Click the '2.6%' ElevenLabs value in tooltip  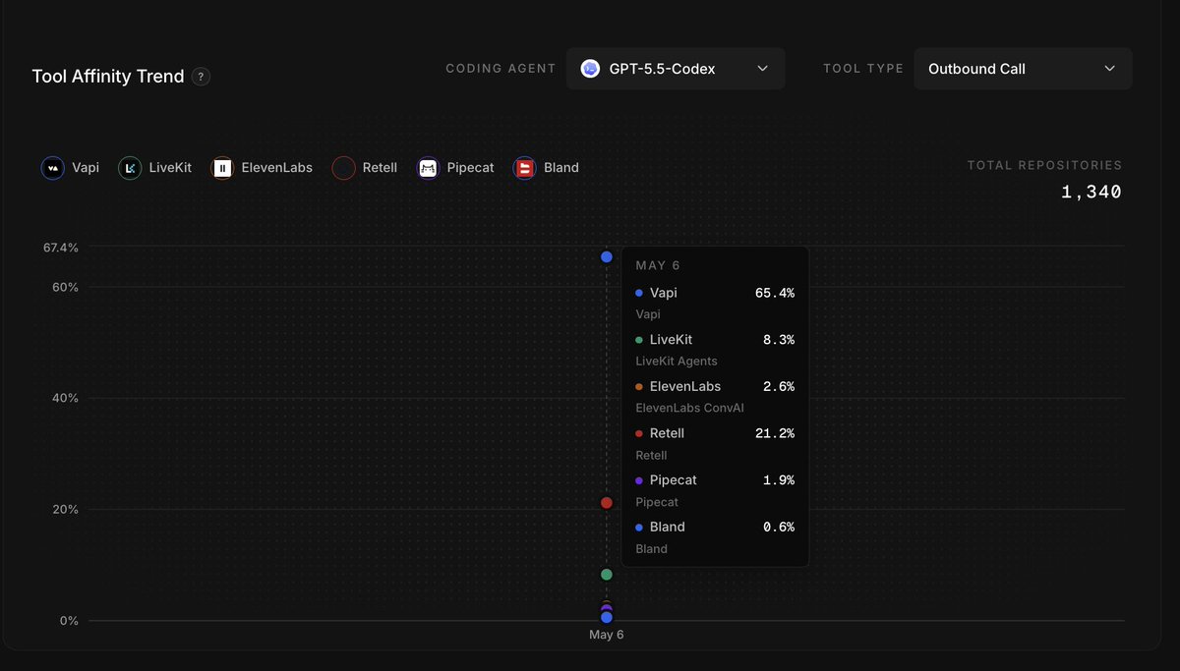click(x=779, y=387)
